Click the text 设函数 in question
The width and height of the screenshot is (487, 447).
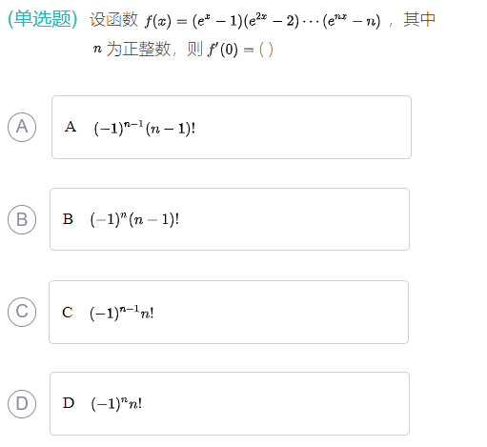(113, 19)
